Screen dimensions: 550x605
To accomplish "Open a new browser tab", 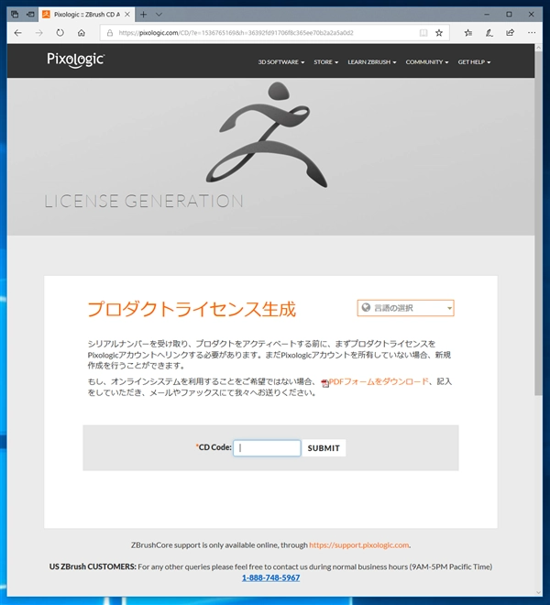I will click(143, 15).
